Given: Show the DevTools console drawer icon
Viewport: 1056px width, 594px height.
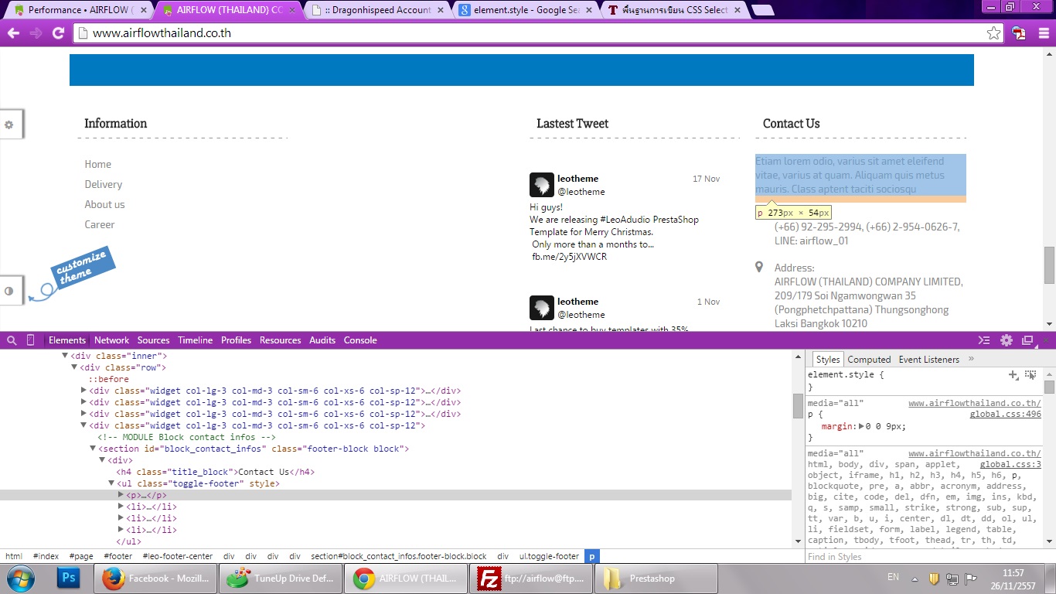Looking at the screenshot, I should (984, 340).
